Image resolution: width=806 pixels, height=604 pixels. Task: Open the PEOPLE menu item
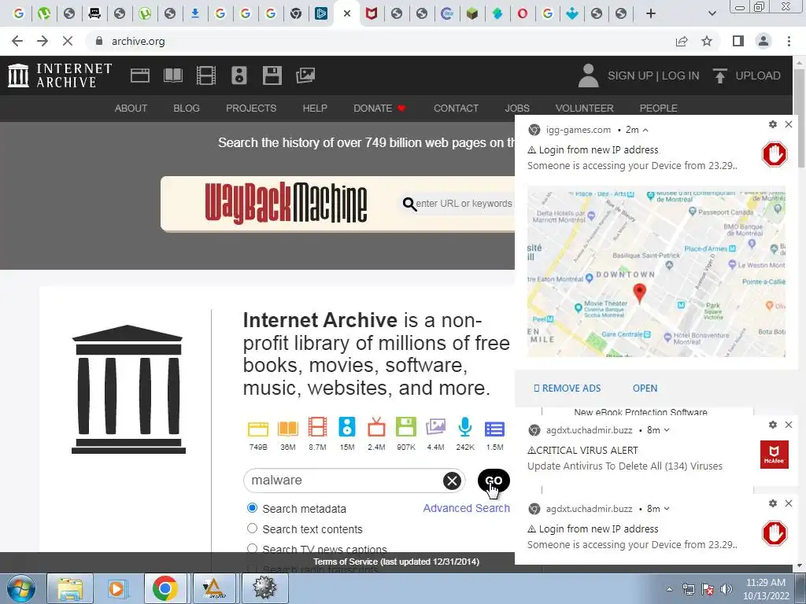click(x=658, y=109)
